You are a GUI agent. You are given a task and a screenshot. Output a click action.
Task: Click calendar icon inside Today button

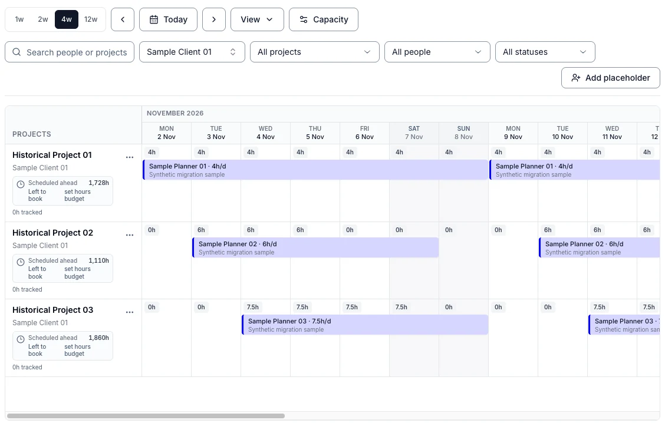pos(154,19)
